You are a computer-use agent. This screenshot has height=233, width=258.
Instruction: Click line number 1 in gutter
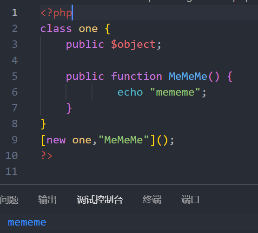15,13
